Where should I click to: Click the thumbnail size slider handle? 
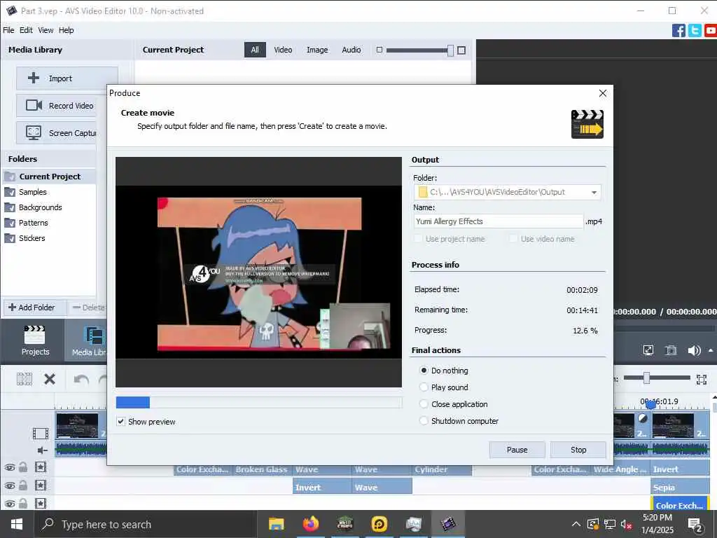(450, 50)
